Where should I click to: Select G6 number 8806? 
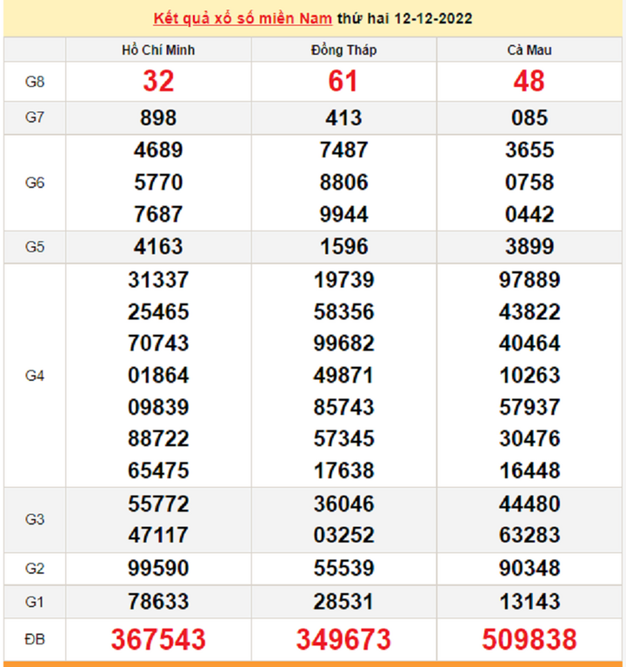pyautogui.click(x=343, y=183)
